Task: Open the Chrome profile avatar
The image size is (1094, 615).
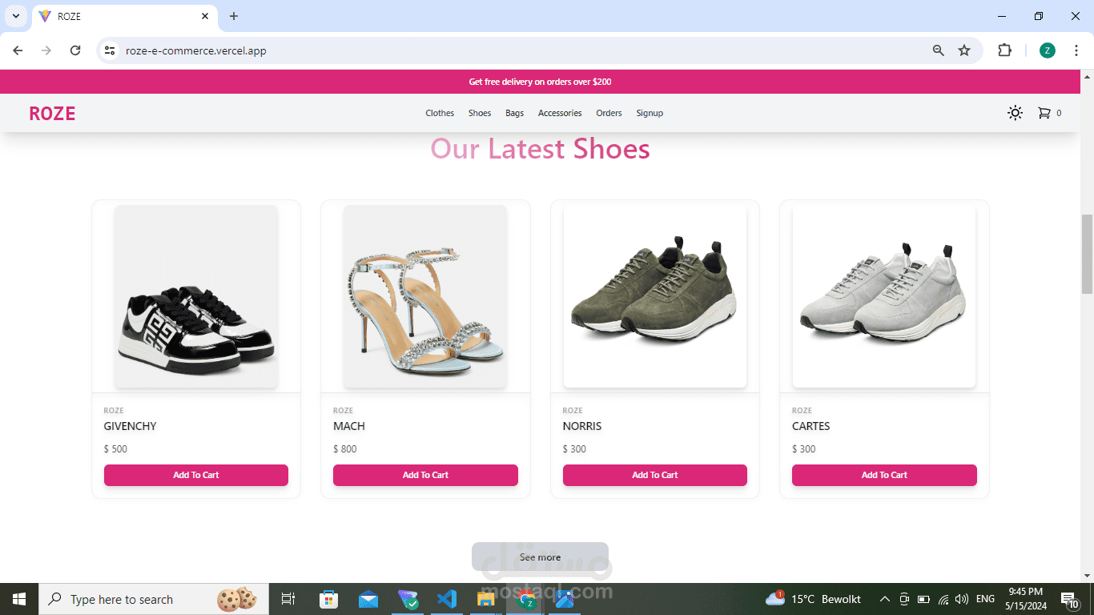Action: coord(1048,50)
